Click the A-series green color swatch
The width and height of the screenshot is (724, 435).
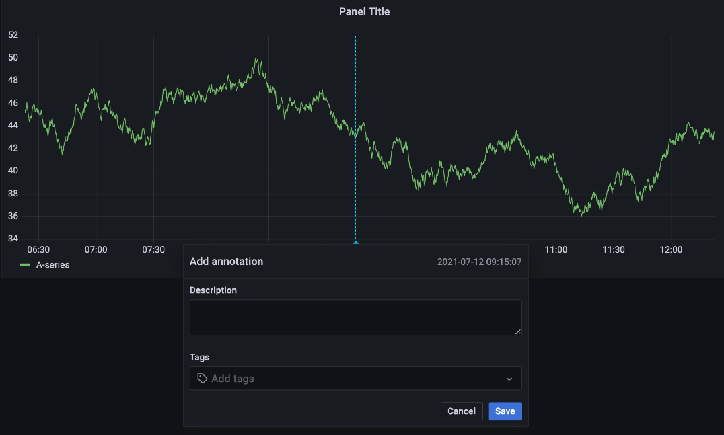coord(25,265)
